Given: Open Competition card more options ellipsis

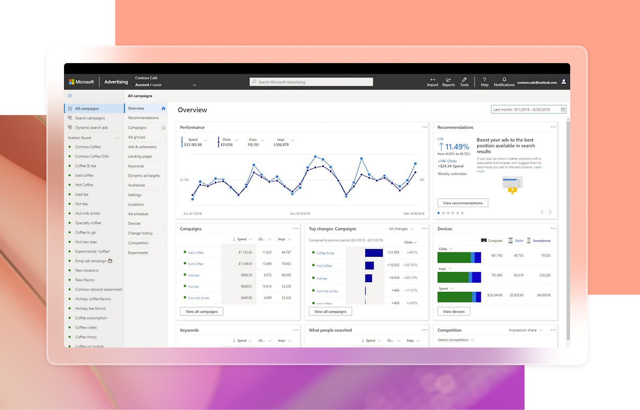Looking at the screenshot, I should [x=553, y=330].
